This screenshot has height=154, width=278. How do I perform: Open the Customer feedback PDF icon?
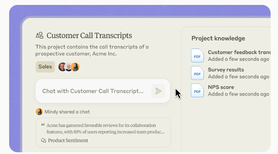(x=197, y=56)
